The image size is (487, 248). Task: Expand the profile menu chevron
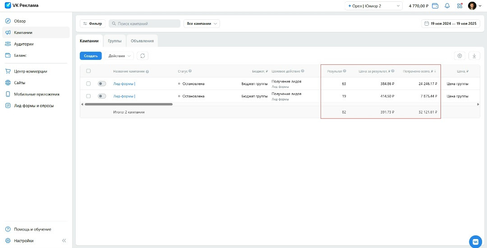tap(480, 6)
